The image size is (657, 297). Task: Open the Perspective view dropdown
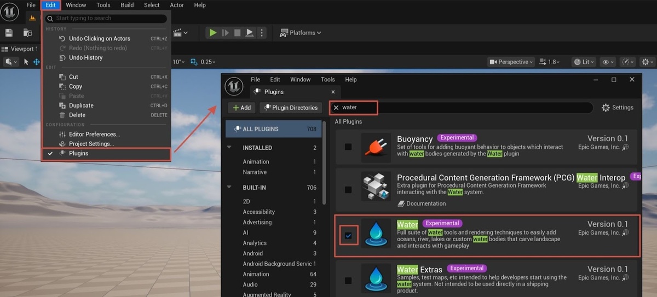511,62
